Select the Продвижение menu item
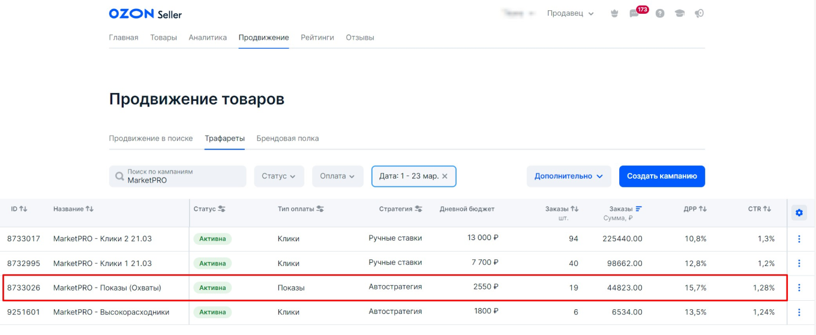This screenshot has height=335, width=816. [263, 37]
